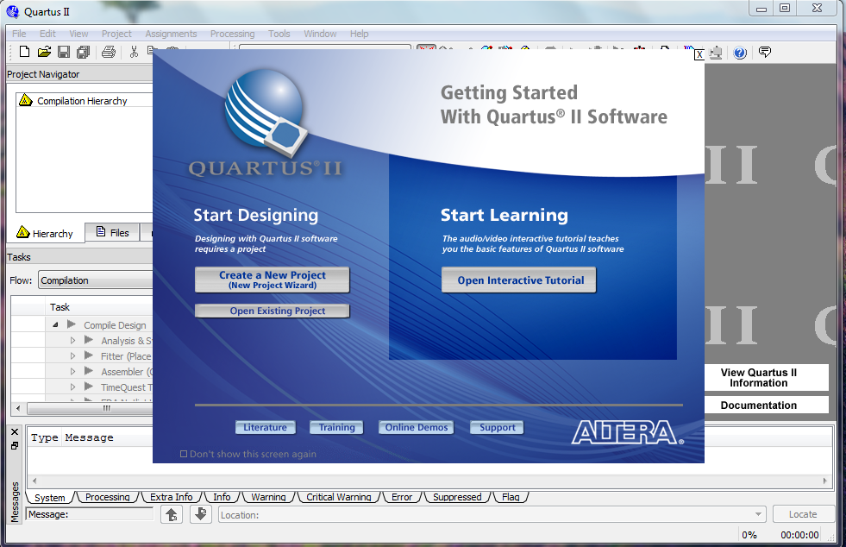Click the Message text field
Screen dimensions: 846x547
(x=90, y=514)
